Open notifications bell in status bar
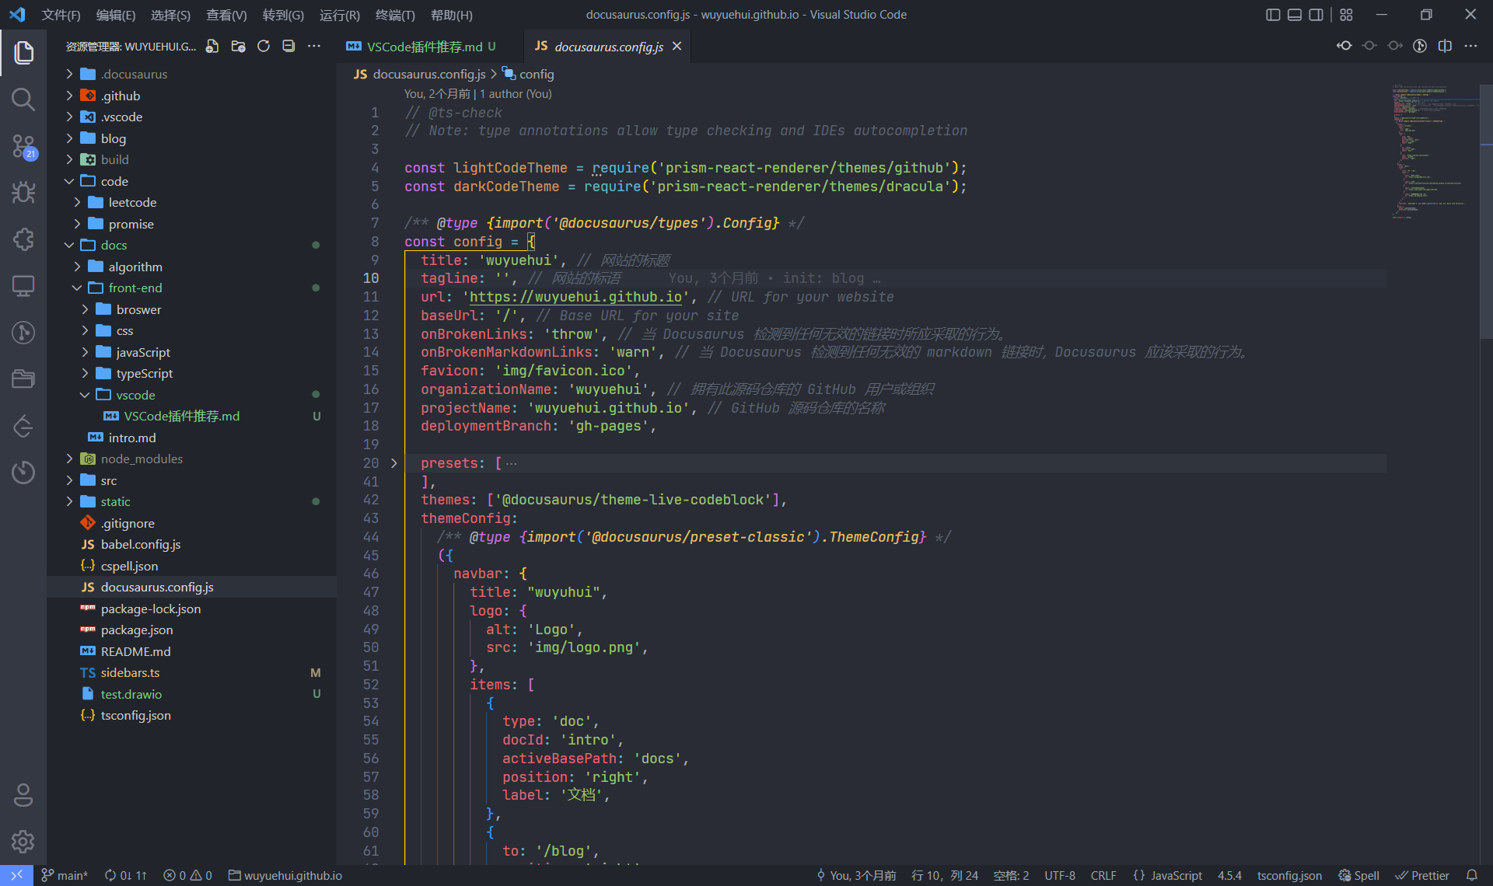 pyautogui.click(x=1471, y=875)
